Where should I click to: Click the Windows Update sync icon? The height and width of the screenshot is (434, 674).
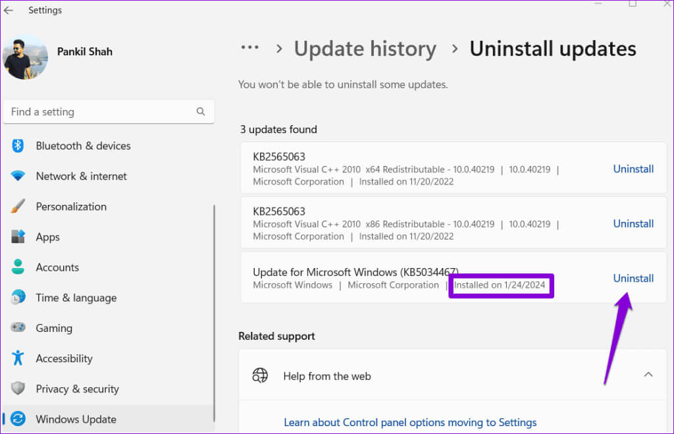tap(18, 419)
